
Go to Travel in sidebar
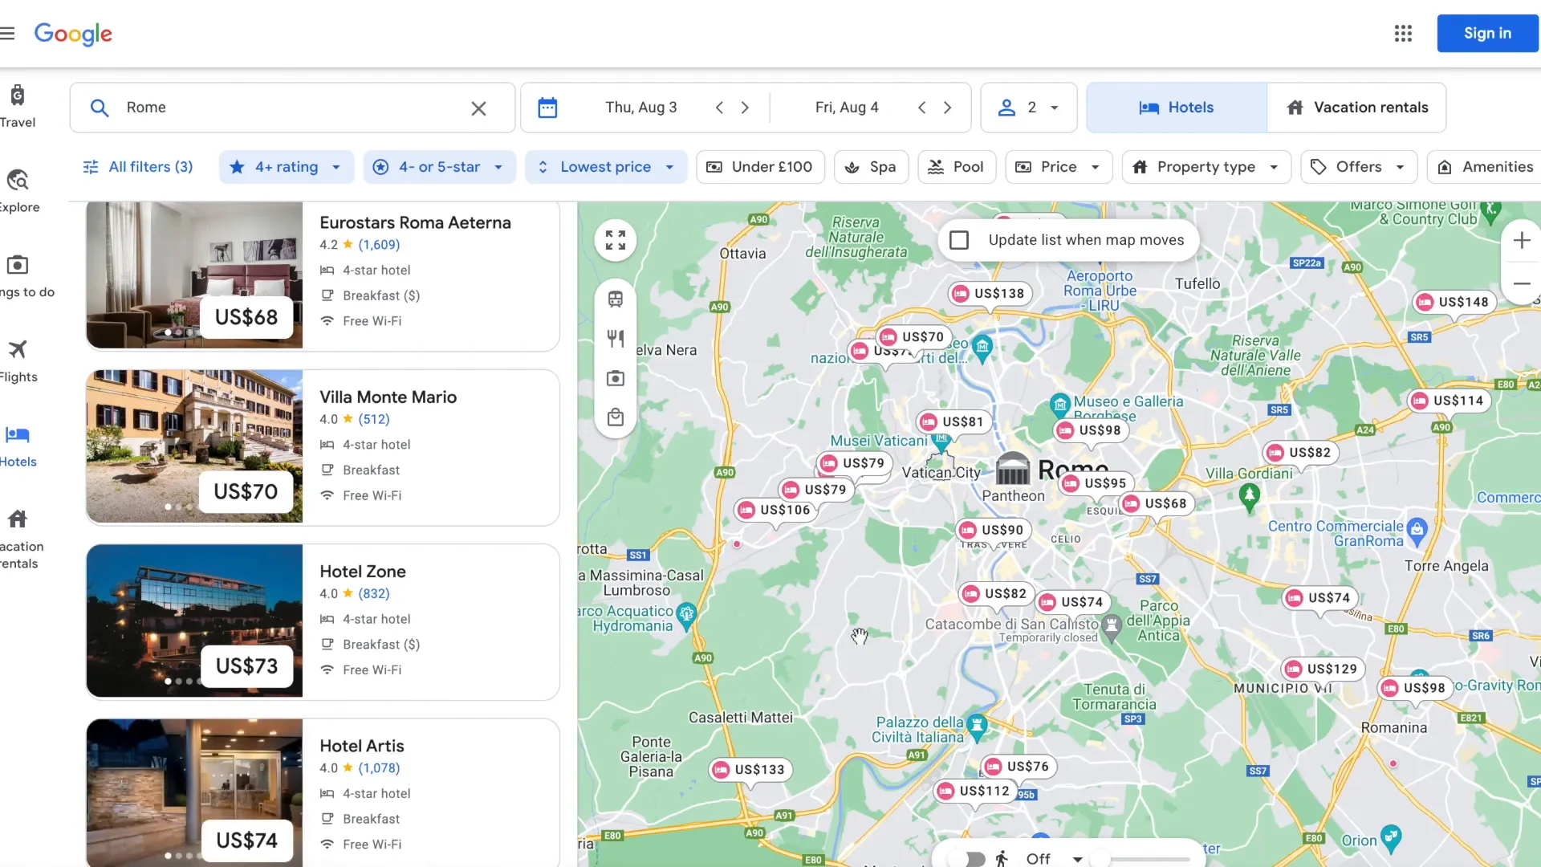coord(17,106)
